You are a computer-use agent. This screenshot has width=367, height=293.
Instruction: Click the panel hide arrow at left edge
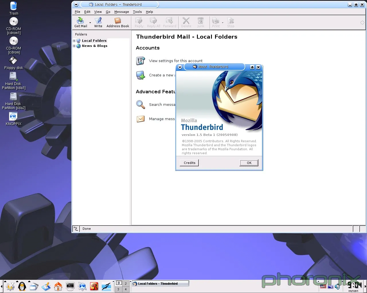pyautogui.click(x=1, y=286)
